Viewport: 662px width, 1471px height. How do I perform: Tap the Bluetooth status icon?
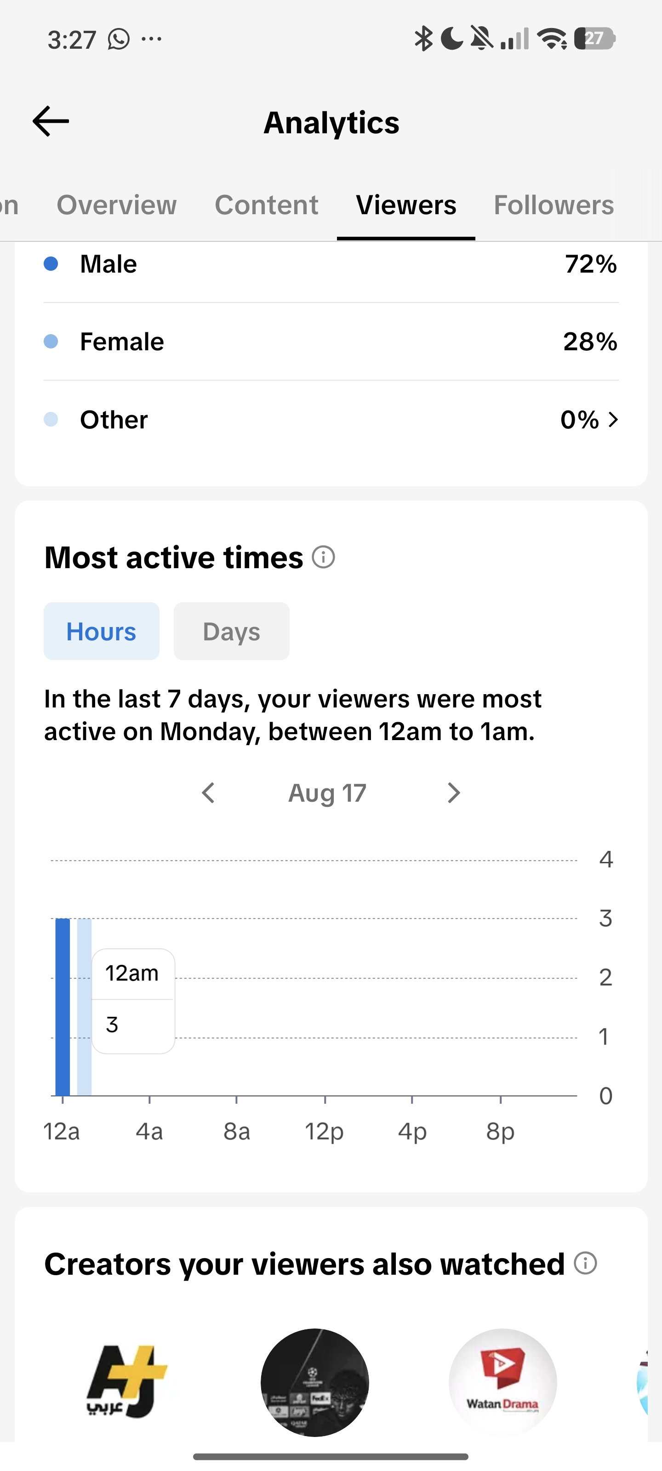pos(423,38)
